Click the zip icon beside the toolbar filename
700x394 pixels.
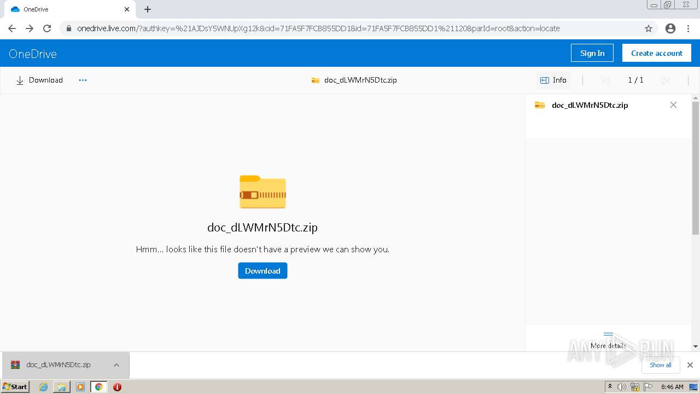[315, 80]
